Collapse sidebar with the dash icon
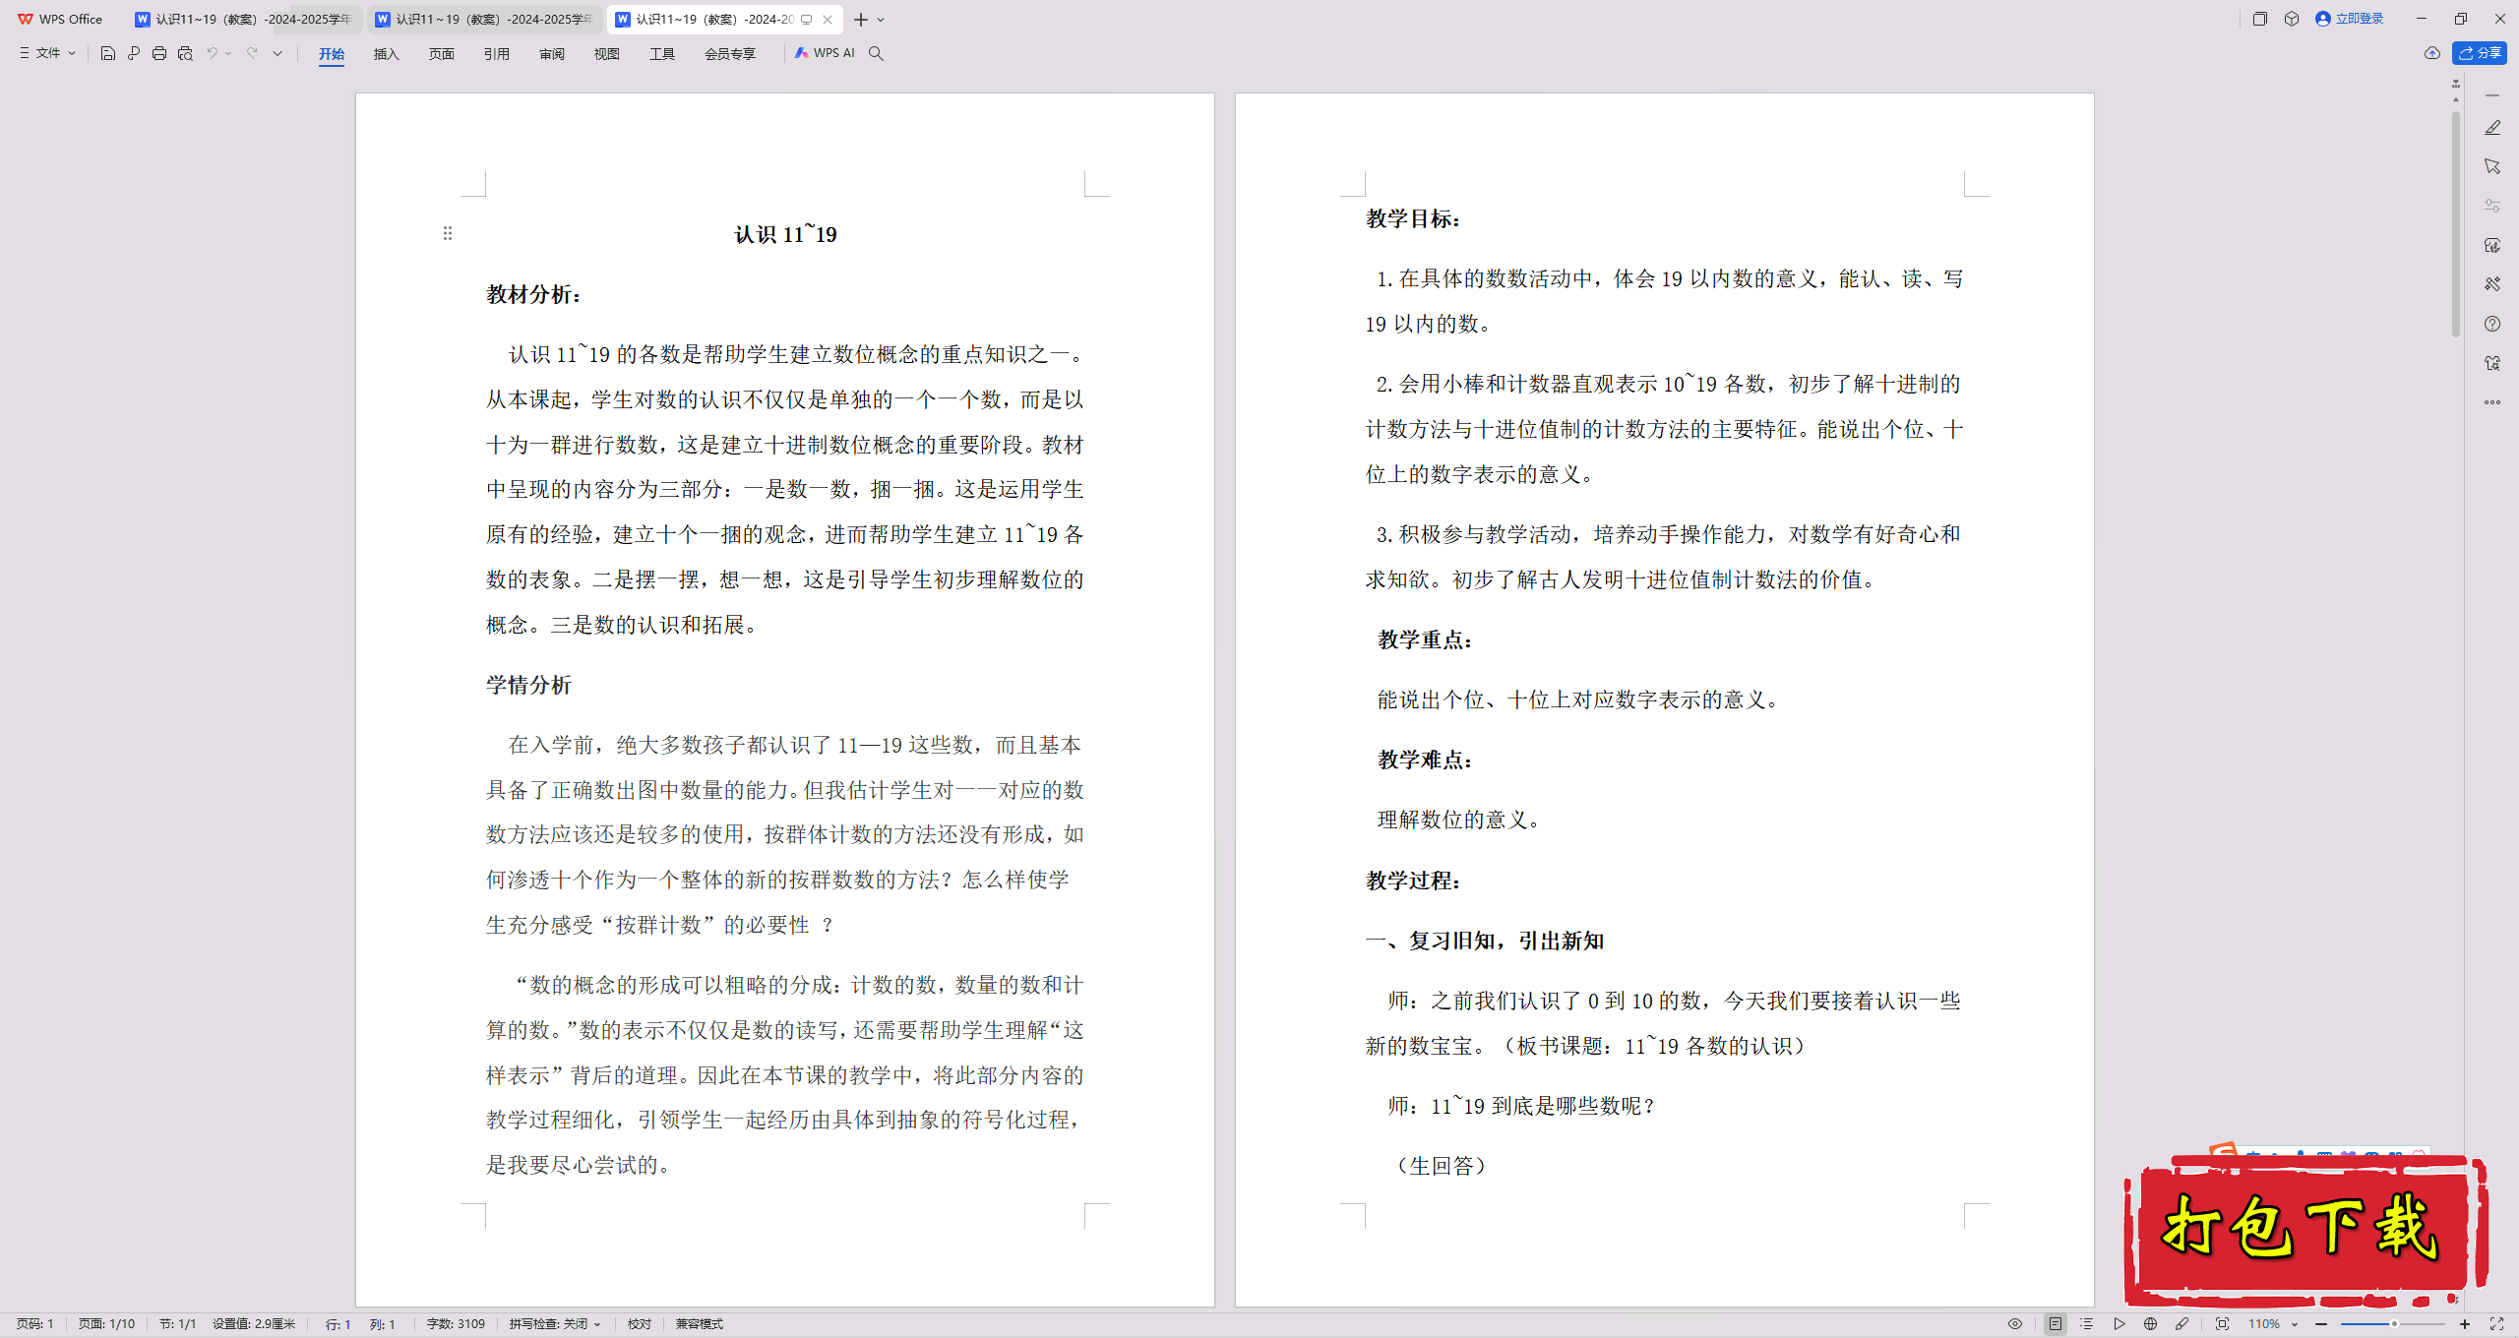The image size is (2519, 1338). pos(2492,95)
